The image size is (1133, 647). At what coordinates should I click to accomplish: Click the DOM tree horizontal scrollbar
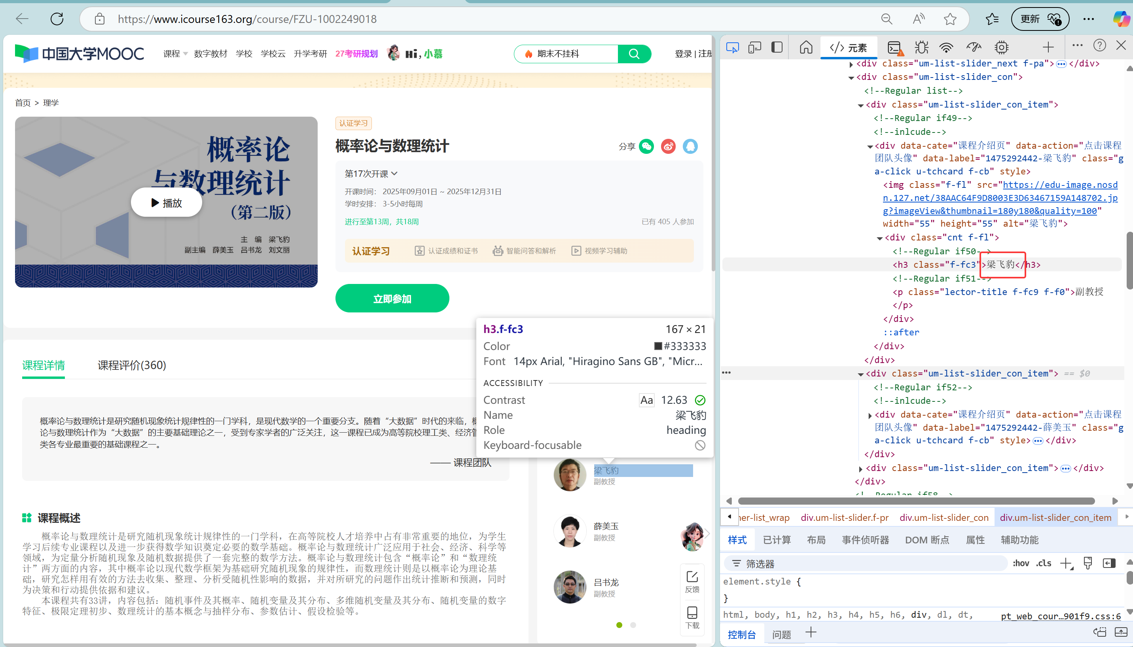click(916, 501)
